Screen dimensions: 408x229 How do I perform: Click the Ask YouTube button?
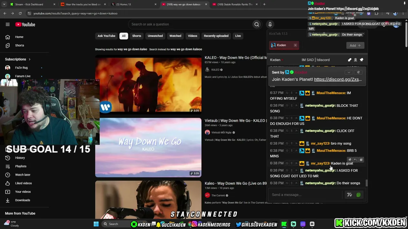[106, 36]
